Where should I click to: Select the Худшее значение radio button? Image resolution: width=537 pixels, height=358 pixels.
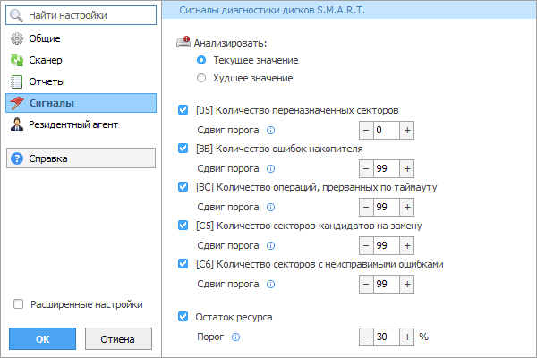click(x=201, y=78)
